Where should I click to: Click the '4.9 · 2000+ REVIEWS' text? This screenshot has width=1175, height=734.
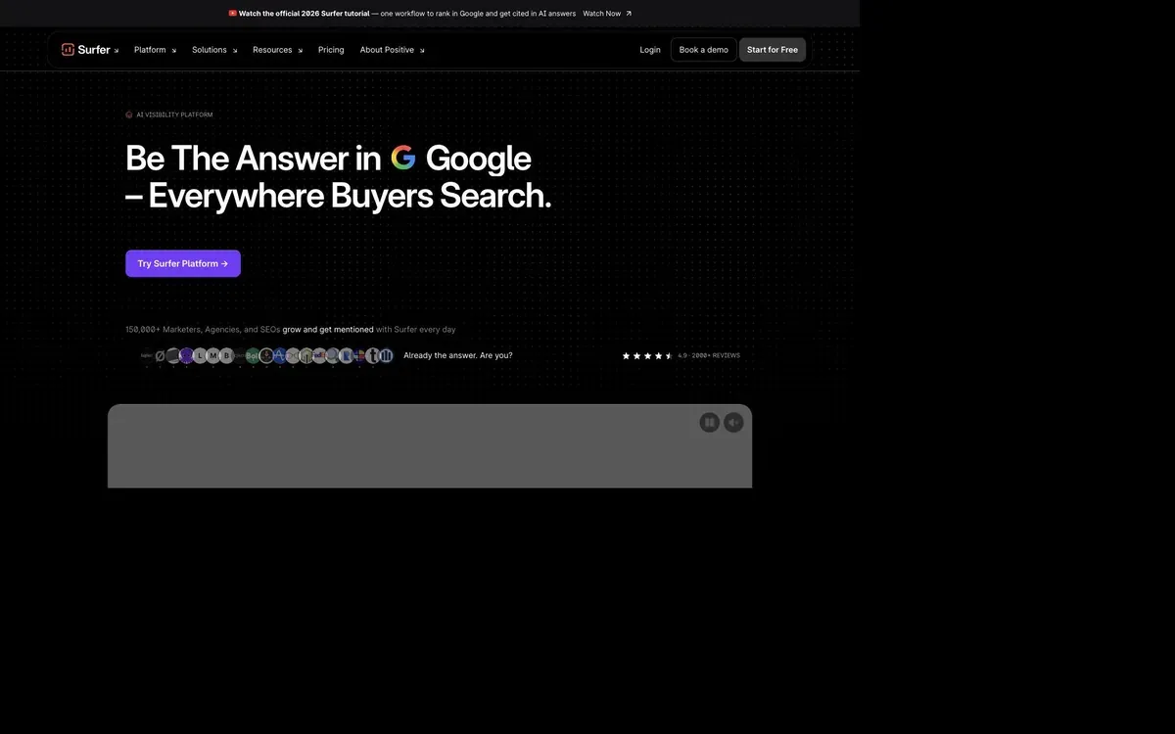pos(709,356)
